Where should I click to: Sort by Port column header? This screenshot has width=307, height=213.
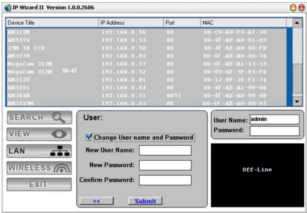(x=182, y=23)
